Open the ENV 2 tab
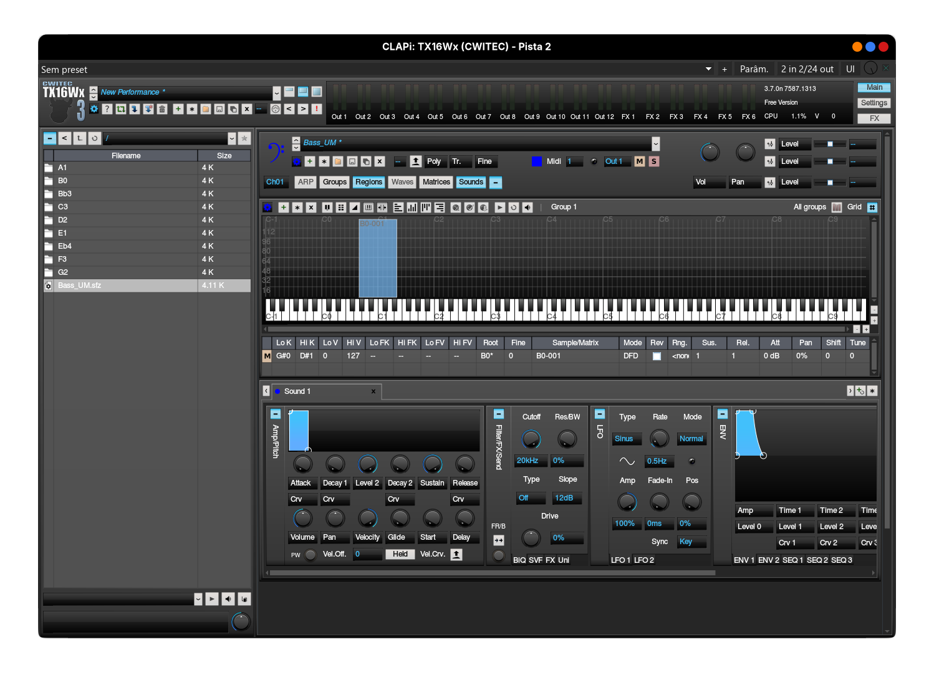Screen dimensions: 934x680 pos(768,560)
